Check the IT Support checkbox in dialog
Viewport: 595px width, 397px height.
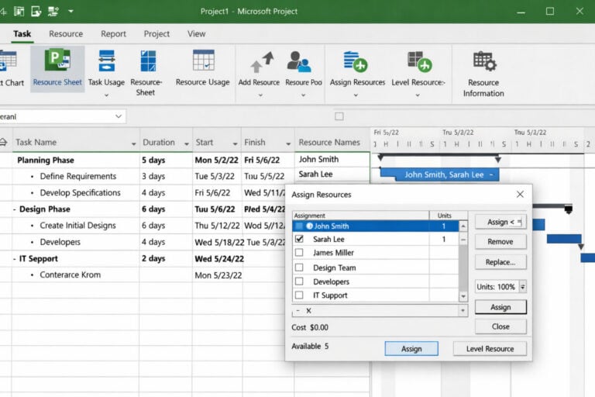[299, 295]
